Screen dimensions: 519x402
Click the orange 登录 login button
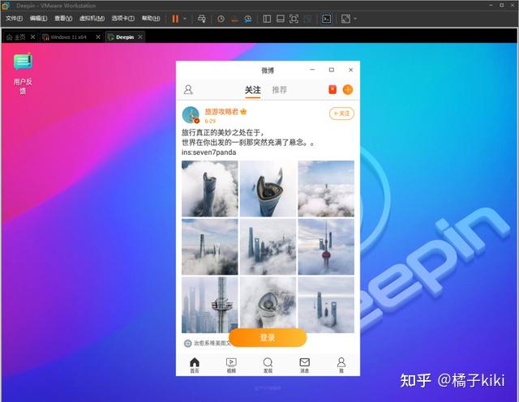268,337
